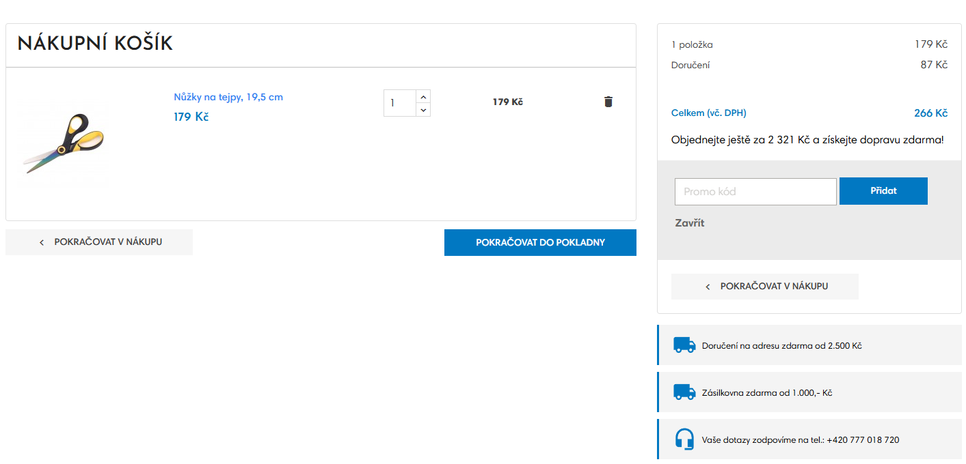
Task: Decrease item quantity with the down arrow
Action: [x=423, y=109]
